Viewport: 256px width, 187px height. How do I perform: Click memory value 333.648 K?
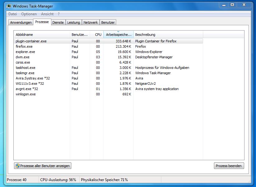tap(123, 41)
